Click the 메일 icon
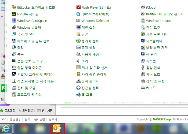Screen dimensions: 188x134 pos(14,47)
